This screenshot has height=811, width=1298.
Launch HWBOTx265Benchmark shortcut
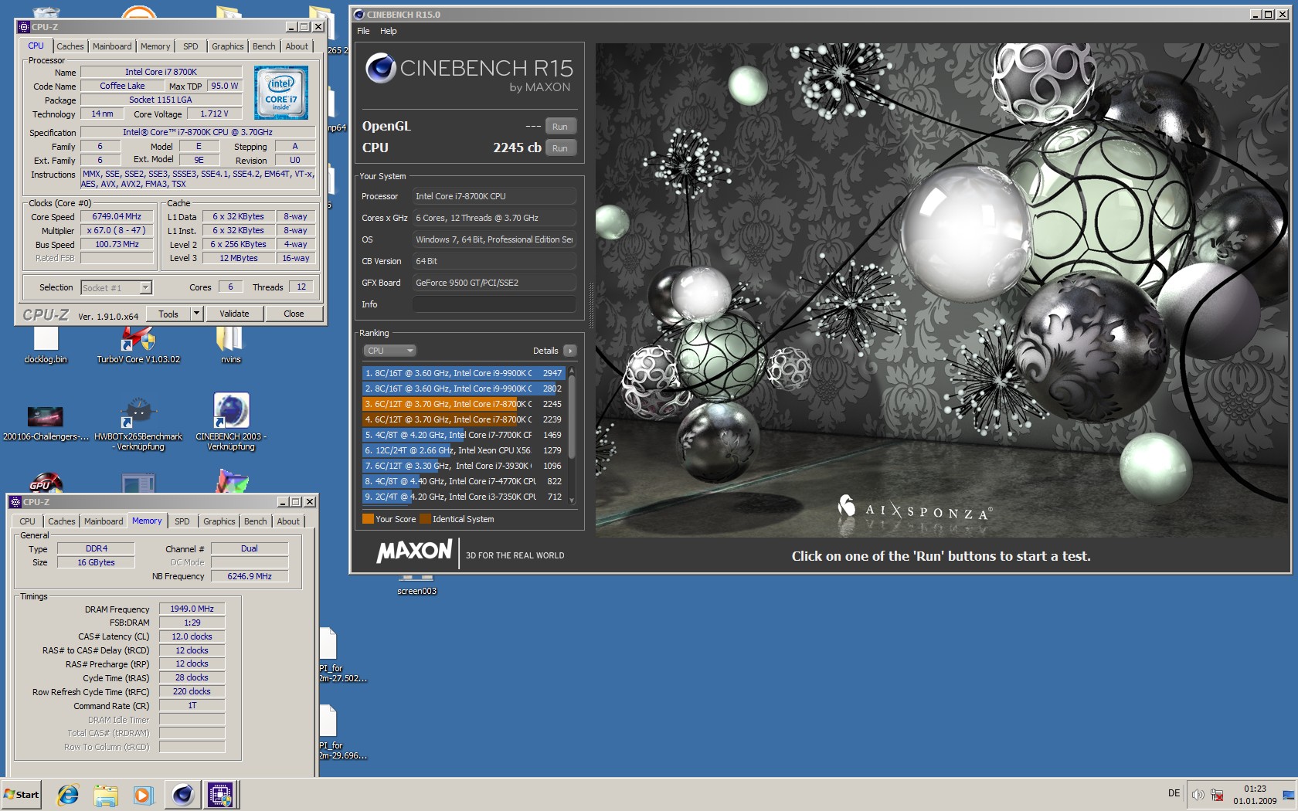(138, 422)
